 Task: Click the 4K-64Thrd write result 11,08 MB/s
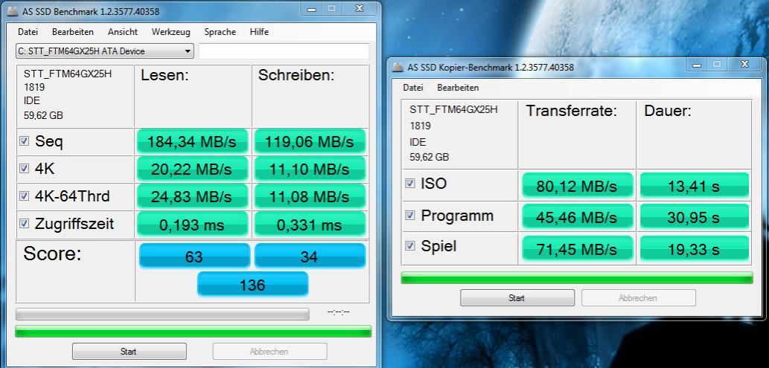click(x=310, y=196)
